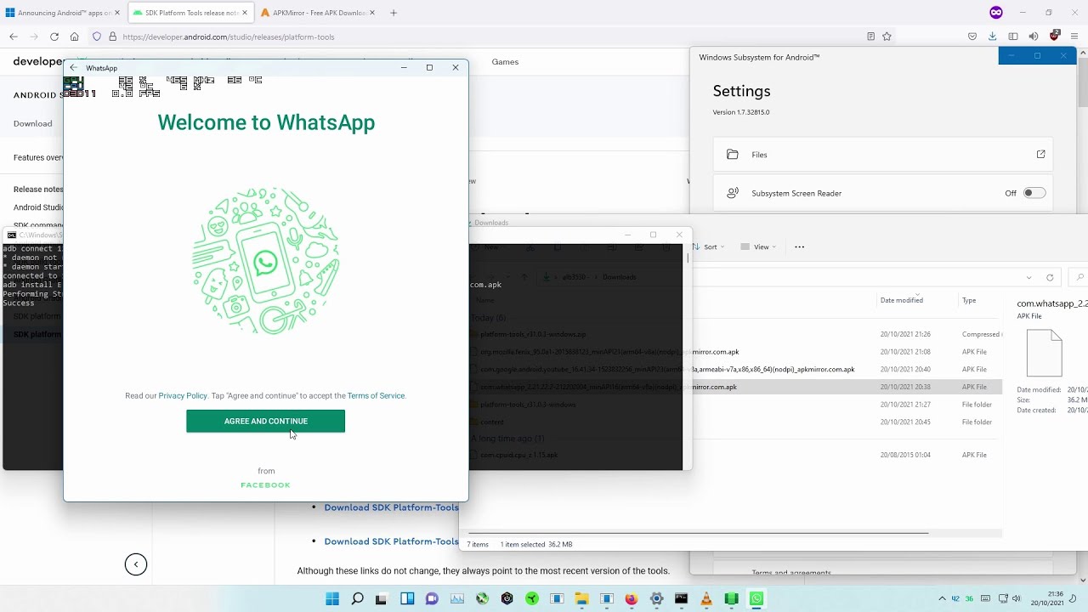This screenshot has height=612, width=1088.
Task: Refresh the File Explorer folder
Action: coord(1050,277)
